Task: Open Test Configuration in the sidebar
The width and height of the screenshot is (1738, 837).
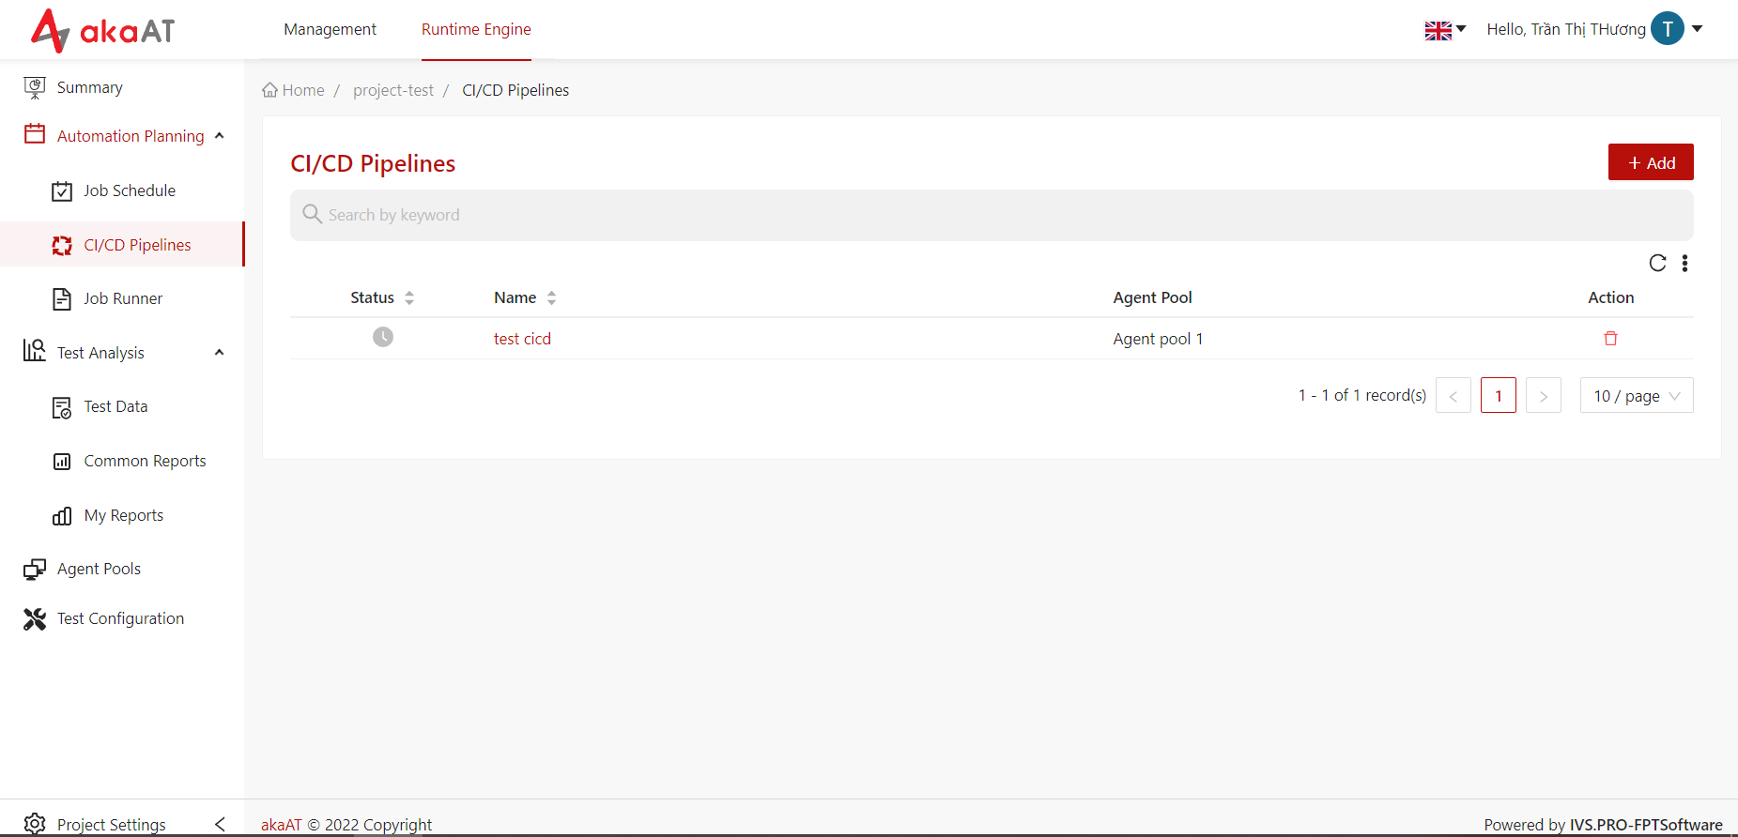Action: (120, 618)
